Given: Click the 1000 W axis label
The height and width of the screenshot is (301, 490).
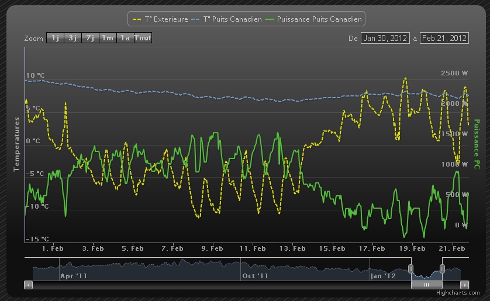Looking at the screenshot, I should tap(454, 164).
